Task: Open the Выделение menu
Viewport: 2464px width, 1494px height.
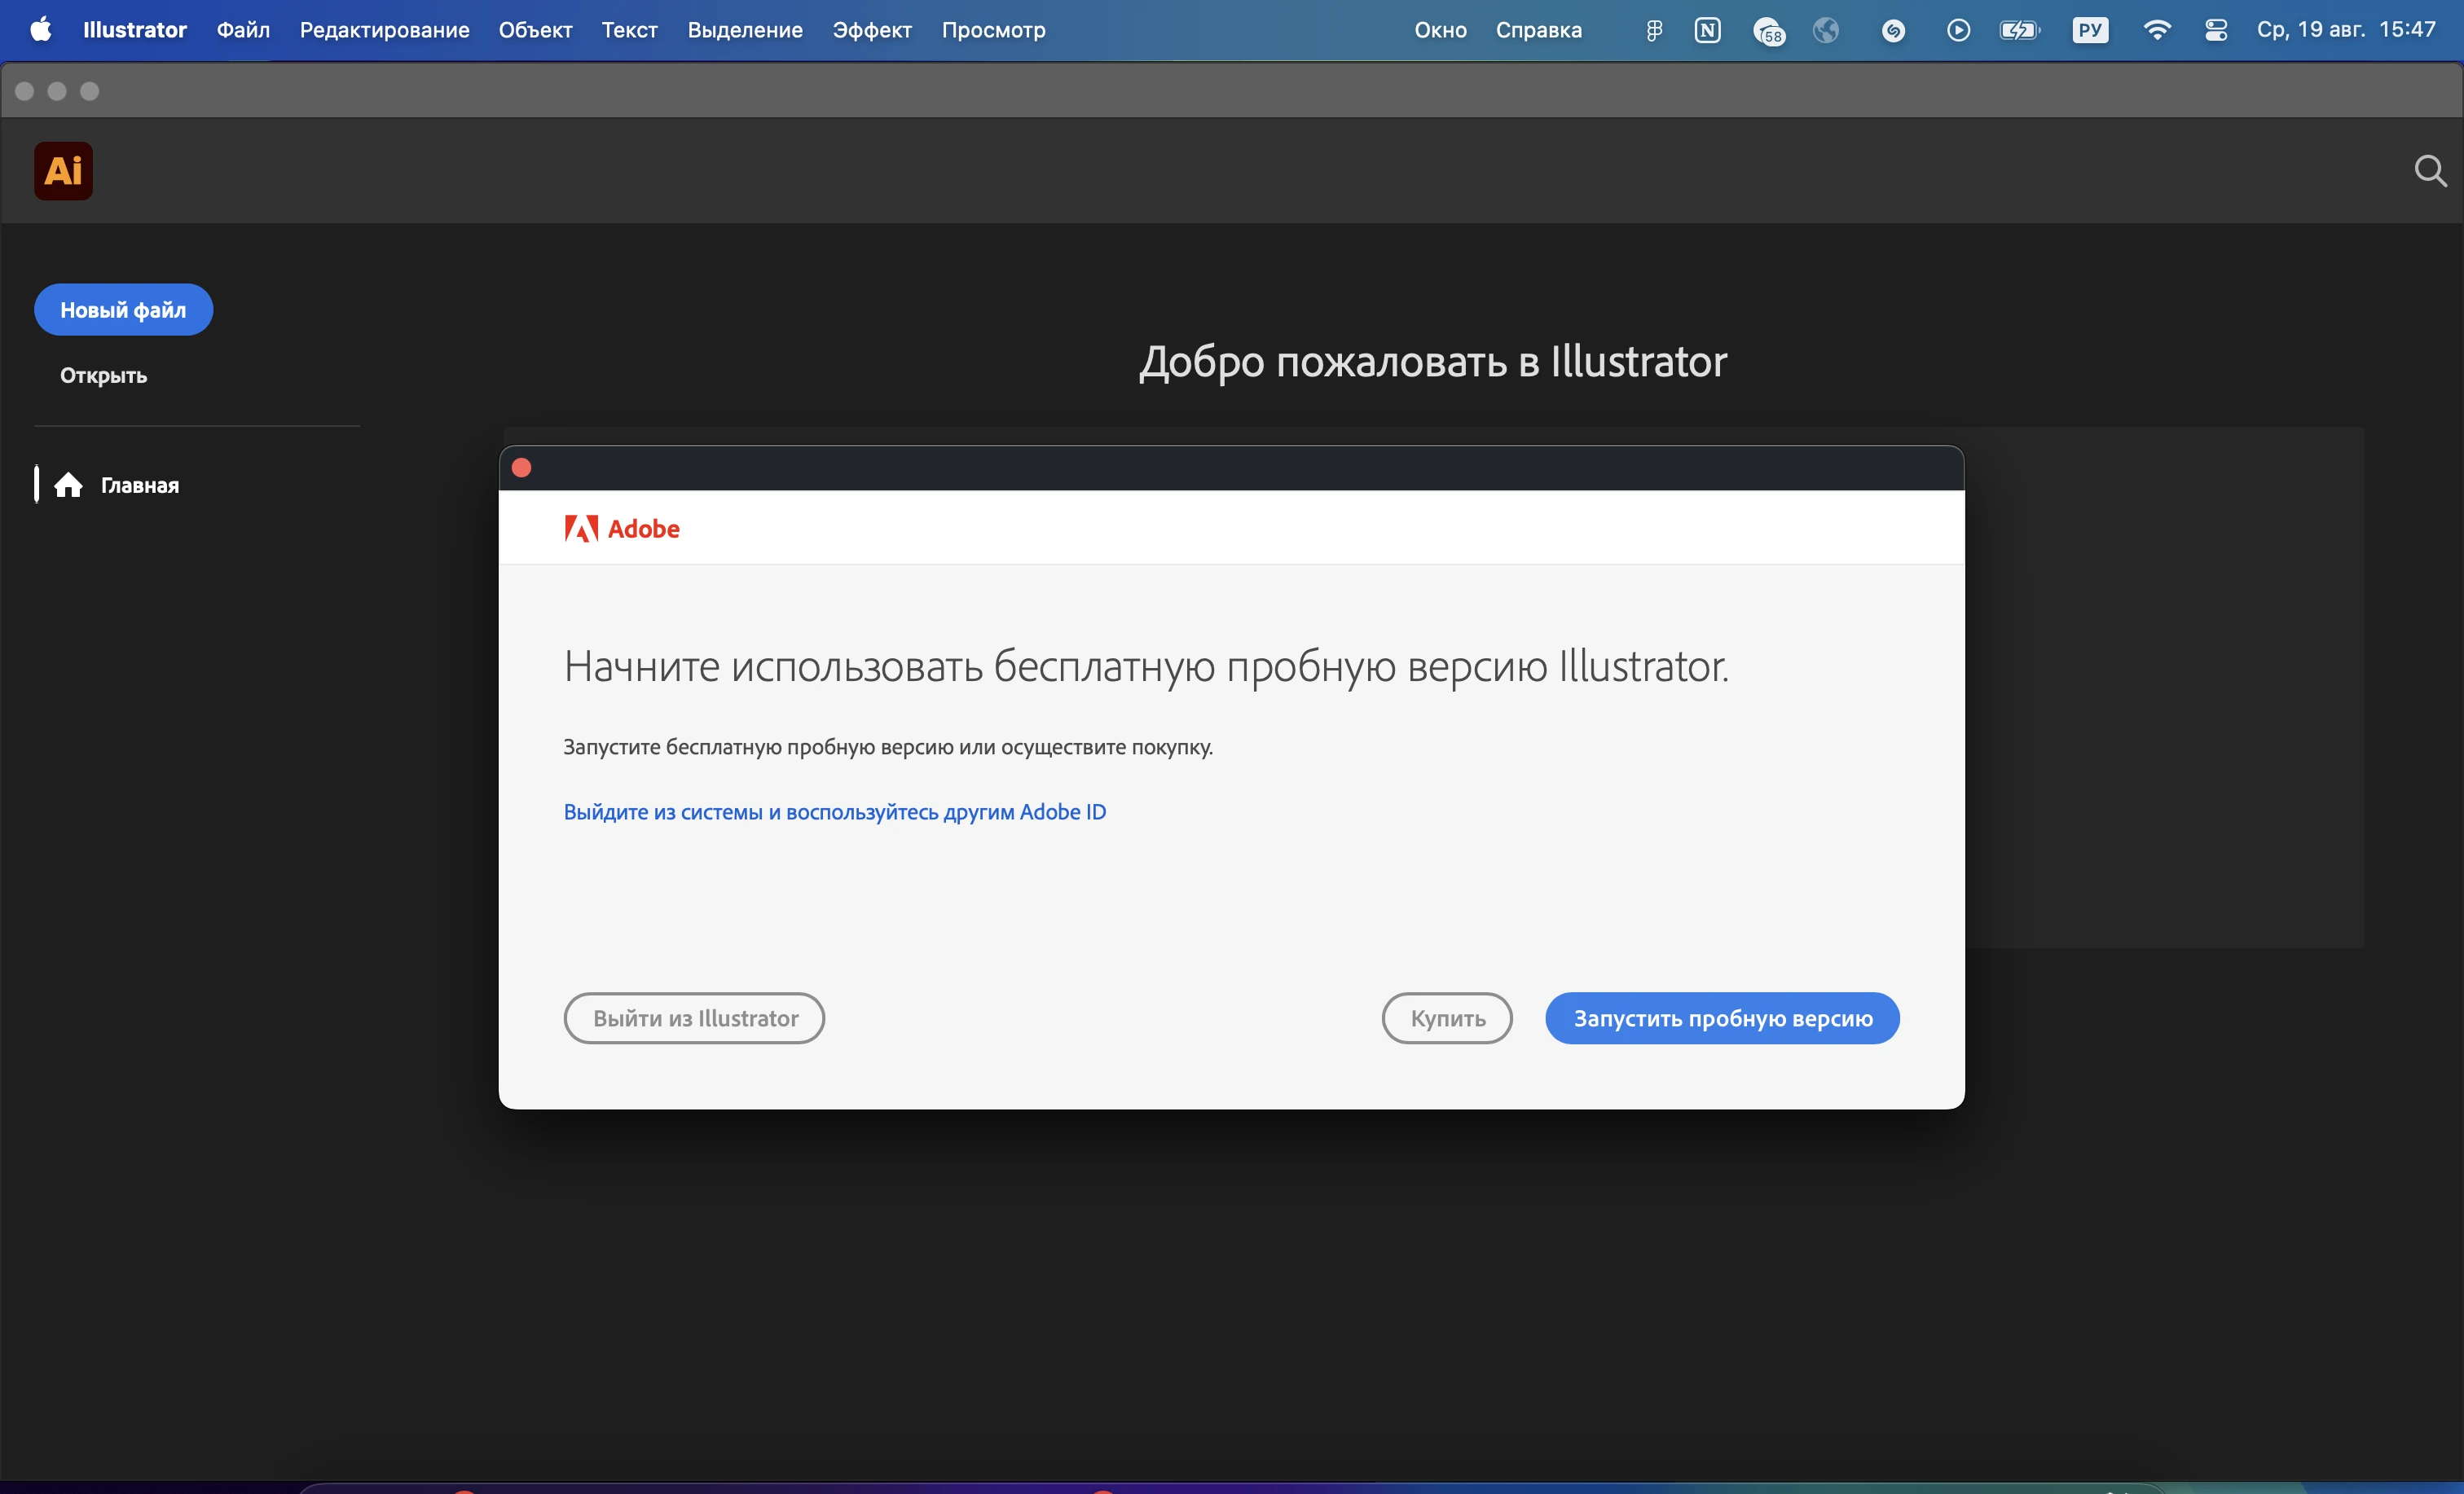Action: click(745, 30)
